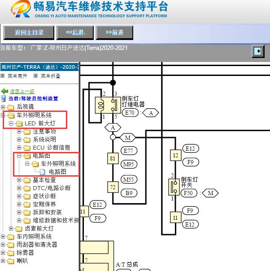Click the 当前:驾驶员控制装置 label

(x=33, y=98)
